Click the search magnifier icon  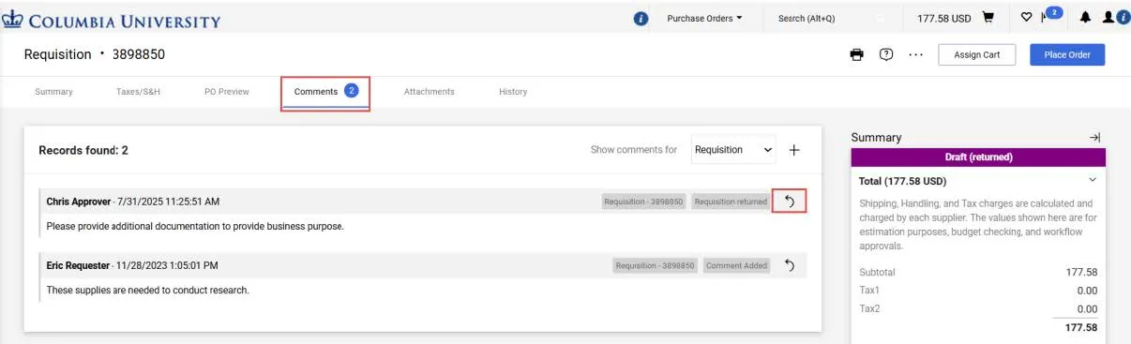pos(879,19)
